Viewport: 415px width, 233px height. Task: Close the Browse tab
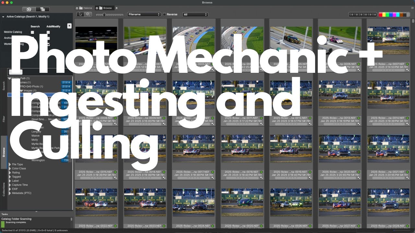97,8
